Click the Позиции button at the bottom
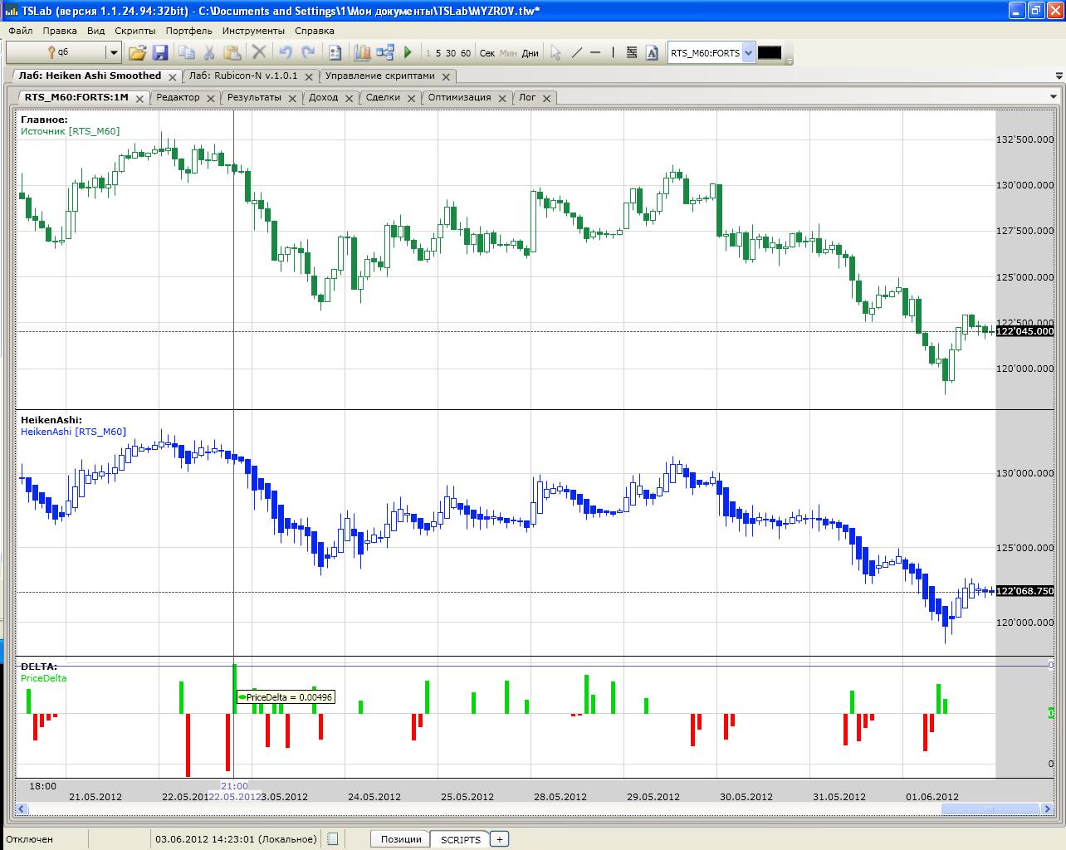Image resolution: width=1066 pixels, height=850 pixels. (x=401, y=839)
